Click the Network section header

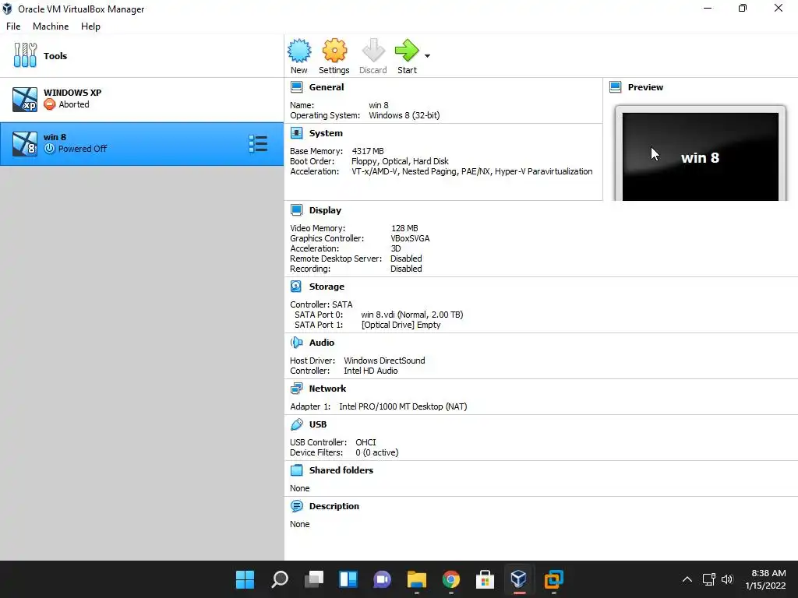(x=327, y=389)
